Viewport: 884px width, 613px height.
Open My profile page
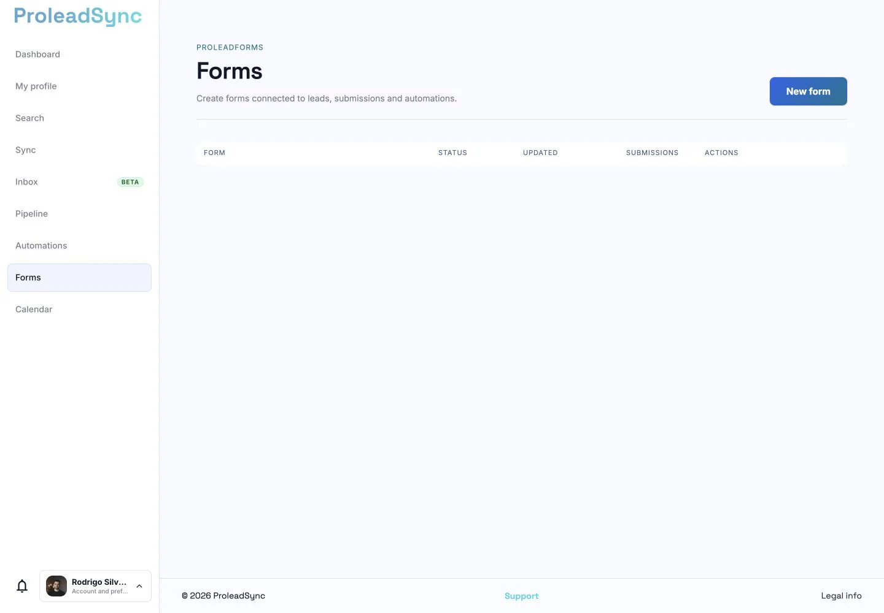[79, 86]
